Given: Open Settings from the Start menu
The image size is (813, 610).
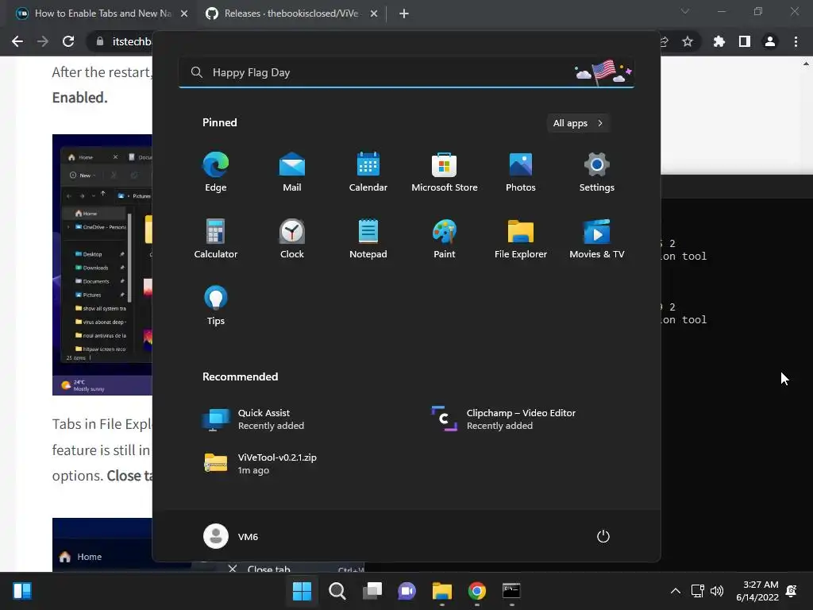Looking at the screenshot, I should pos(597,172).
